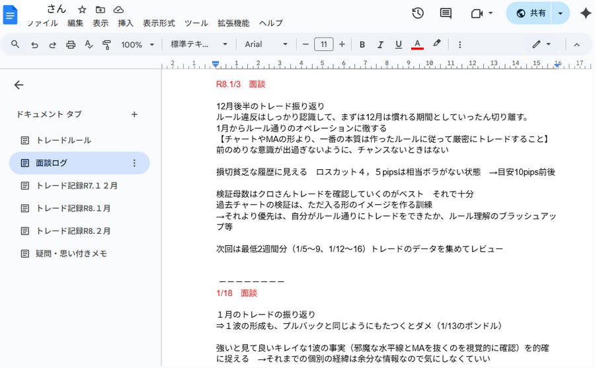Image resolution: width=595 pixels, height=368 pixels.
Task: Click the print icon in toolbar
Action: (71, 44)
